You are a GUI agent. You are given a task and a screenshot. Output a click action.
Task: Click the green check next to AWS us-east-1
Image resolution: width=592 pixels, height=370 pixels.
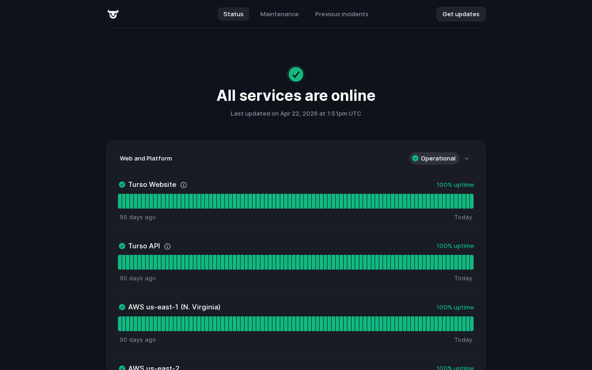(122, 307)
